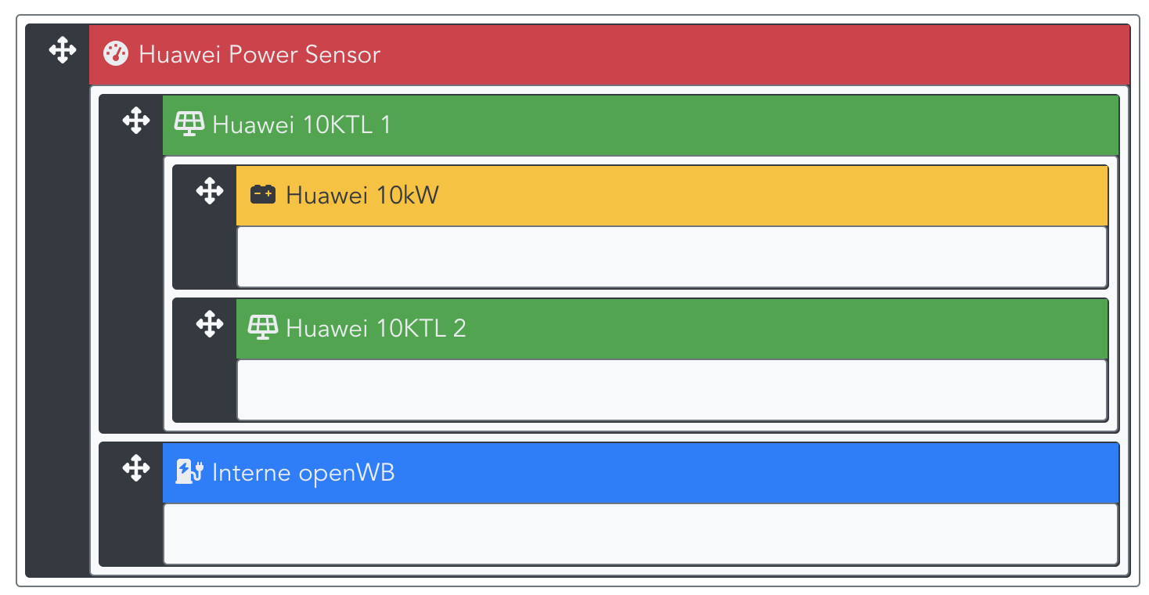Click the solar panel icon beside Huawei 10KTL 1
This screenshot has height=595, width=1149.
189,124
